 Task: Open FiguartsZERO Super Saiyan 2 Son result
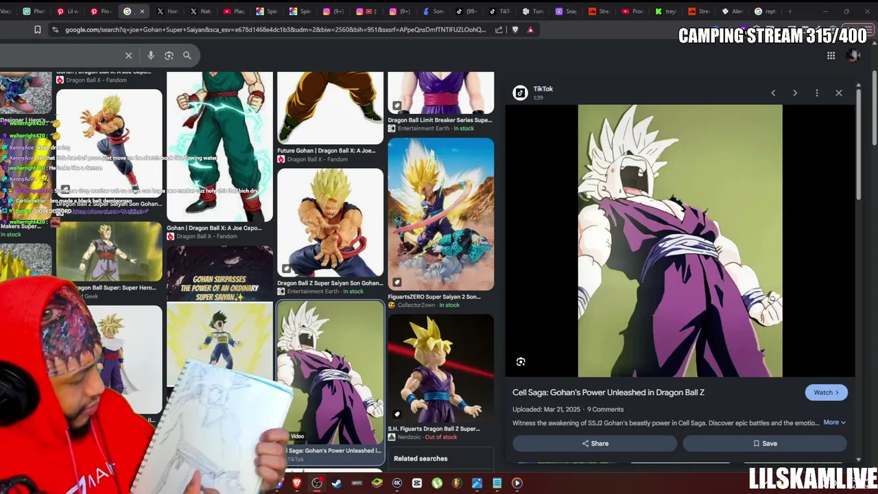coord(440,222)
